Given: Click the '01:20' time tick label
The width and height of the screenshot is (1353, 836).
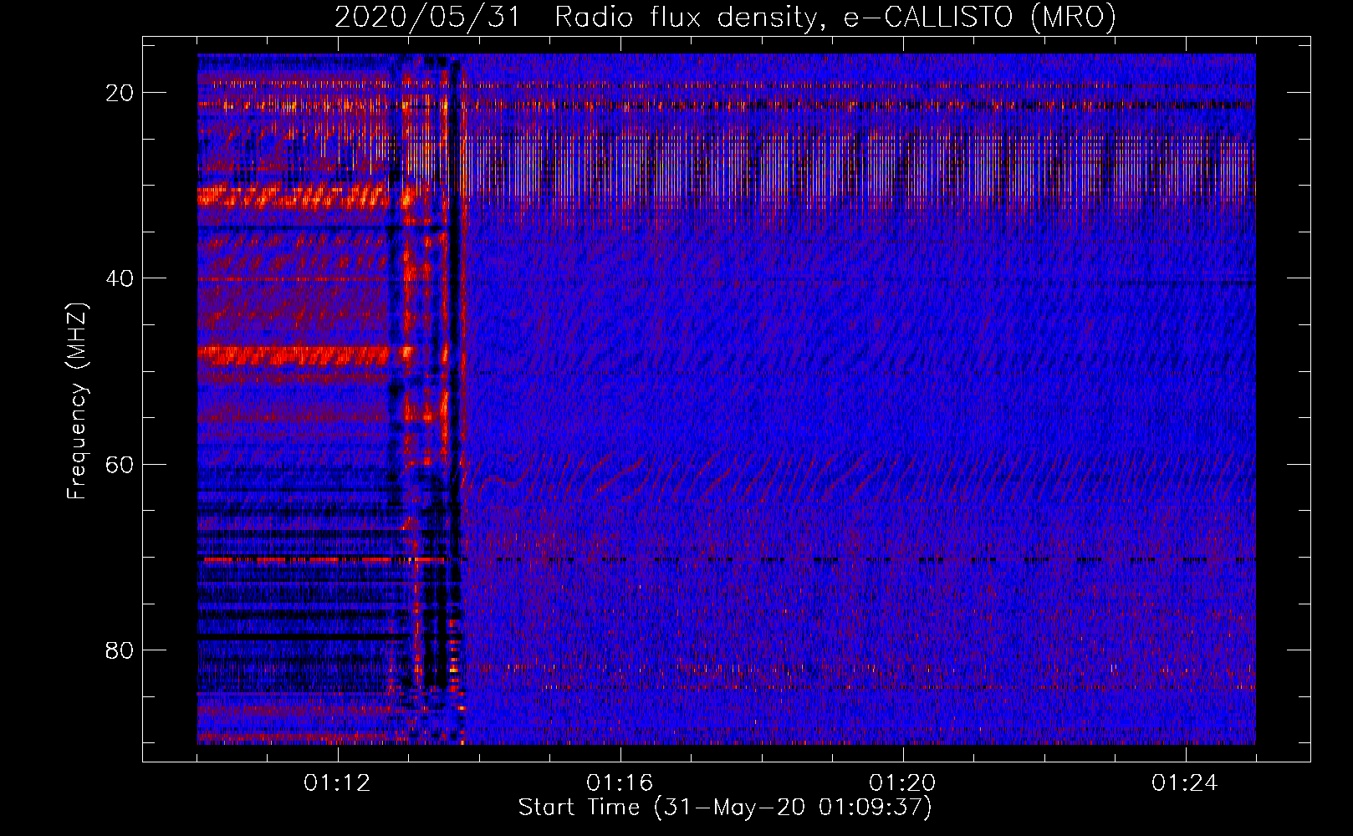Looking at the screenshot, I should pos(902,783).
